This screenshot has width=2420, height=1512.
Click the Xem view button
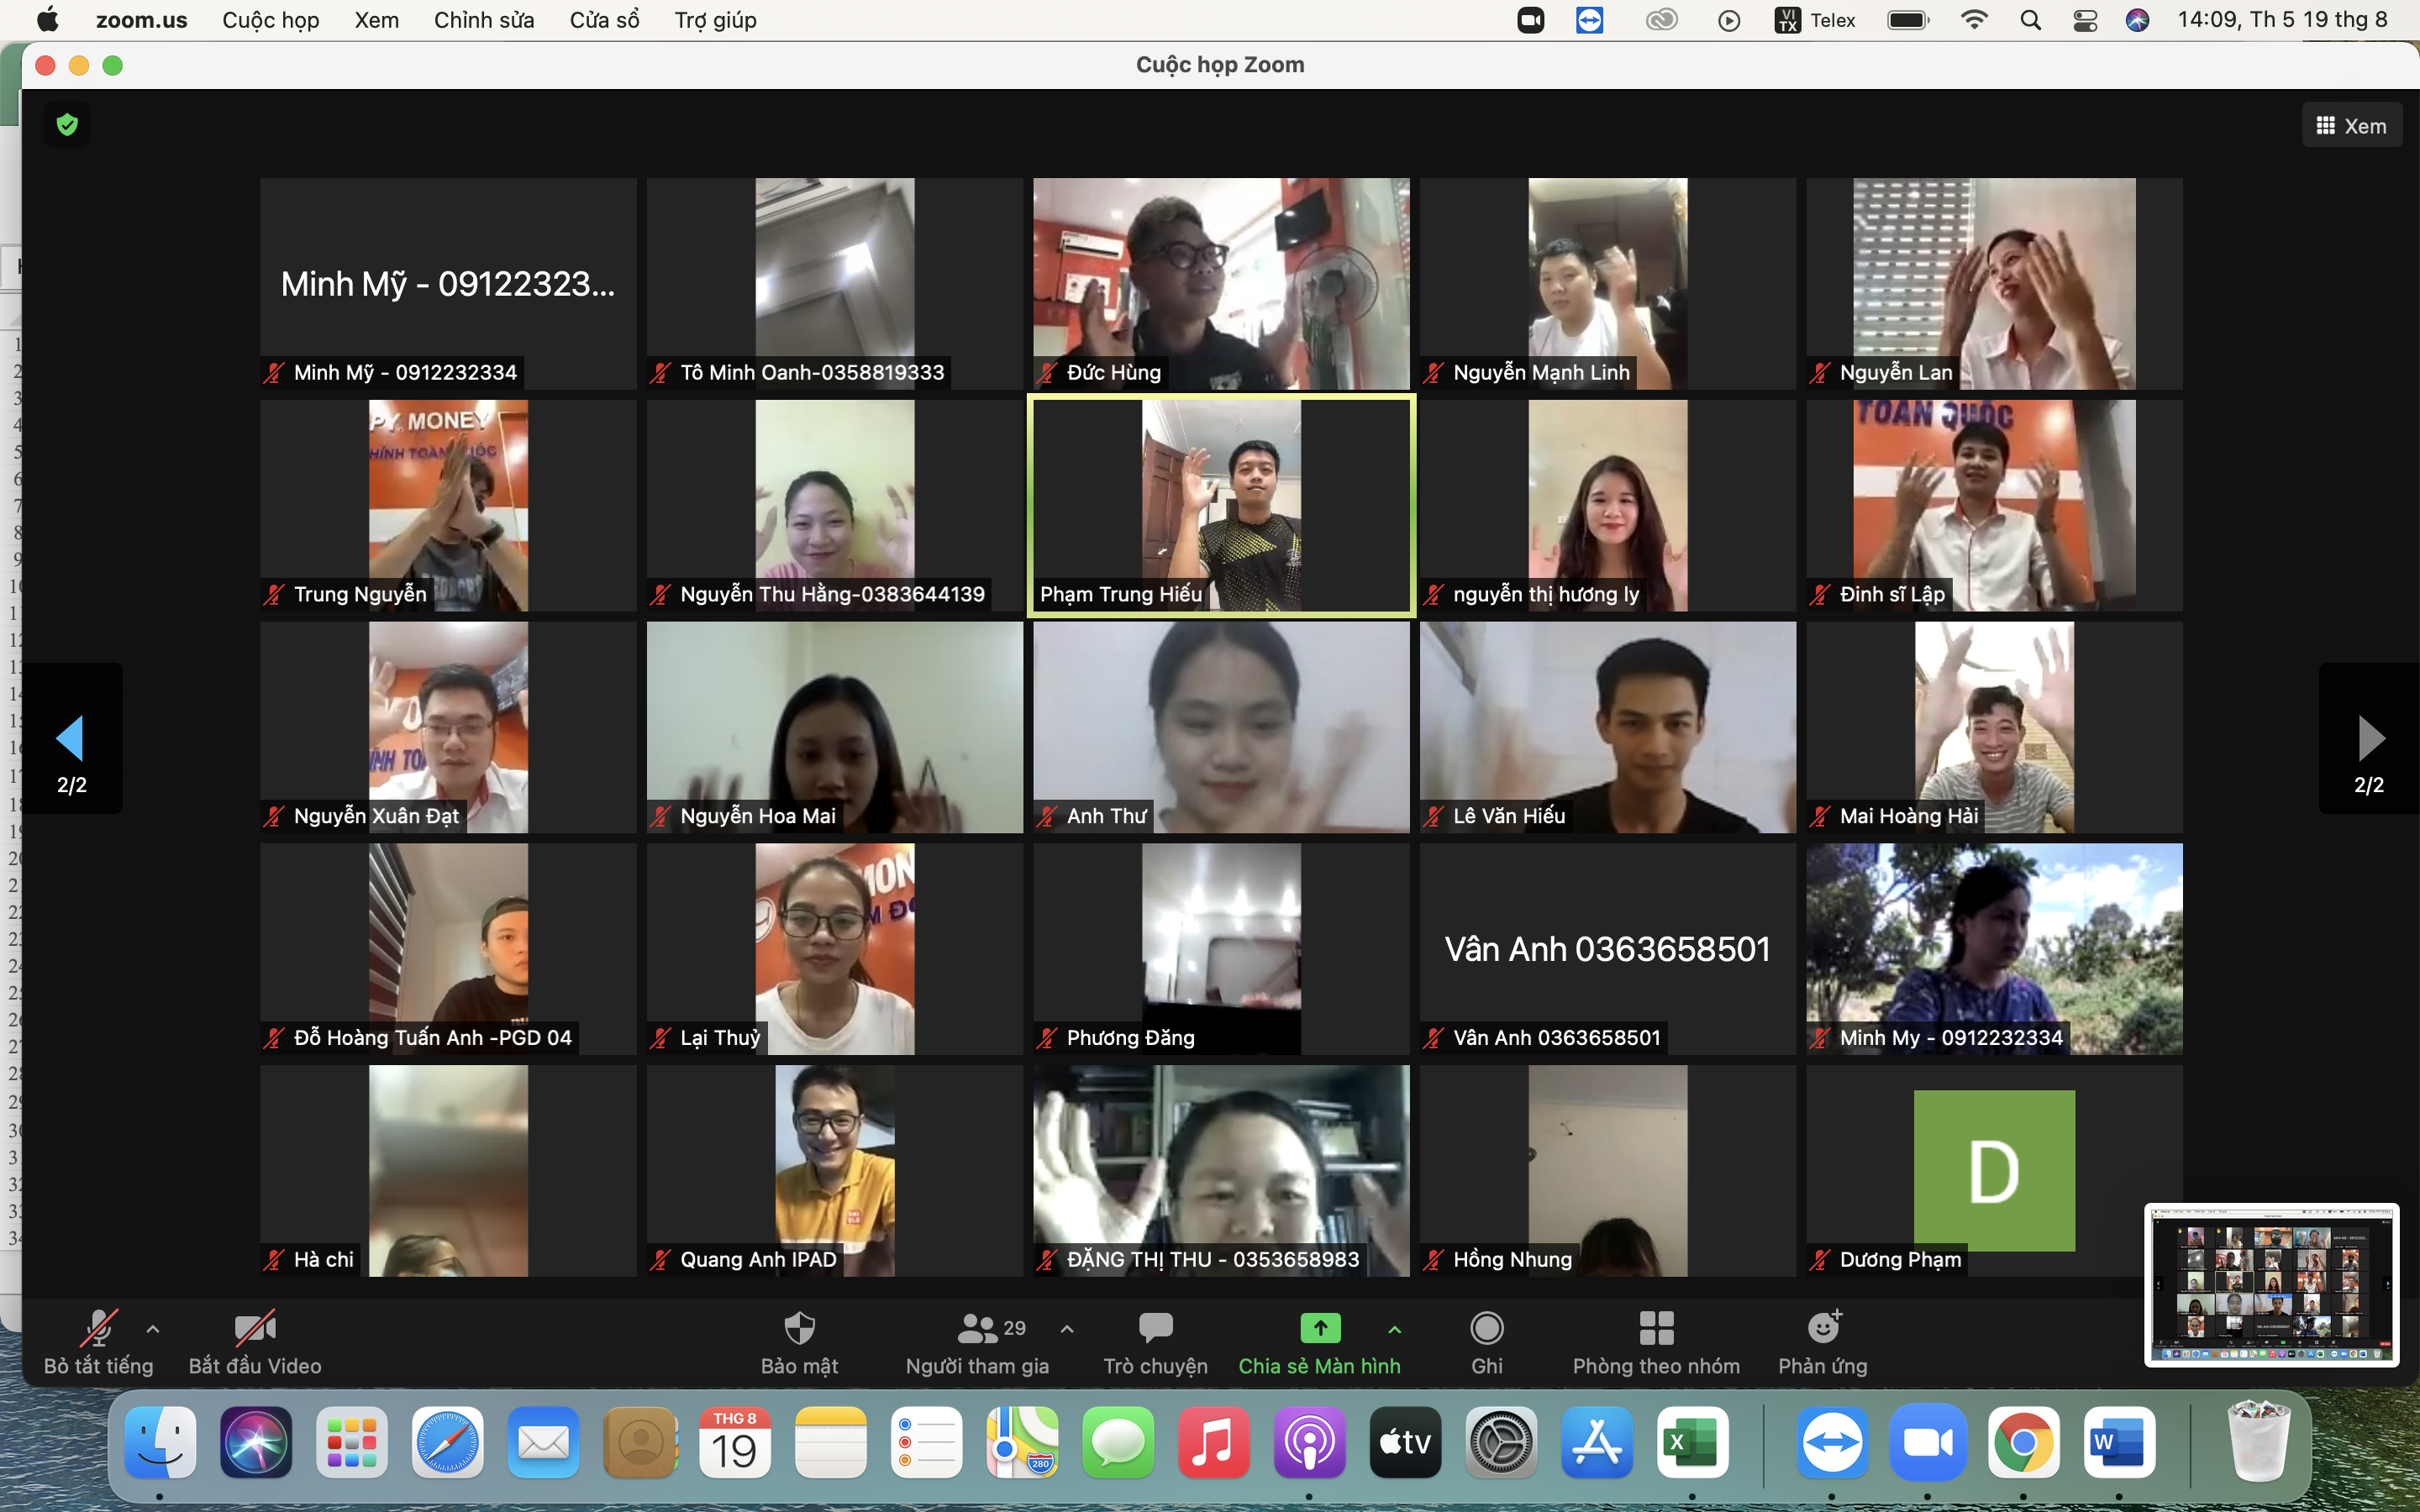(x=2351, y=126)
